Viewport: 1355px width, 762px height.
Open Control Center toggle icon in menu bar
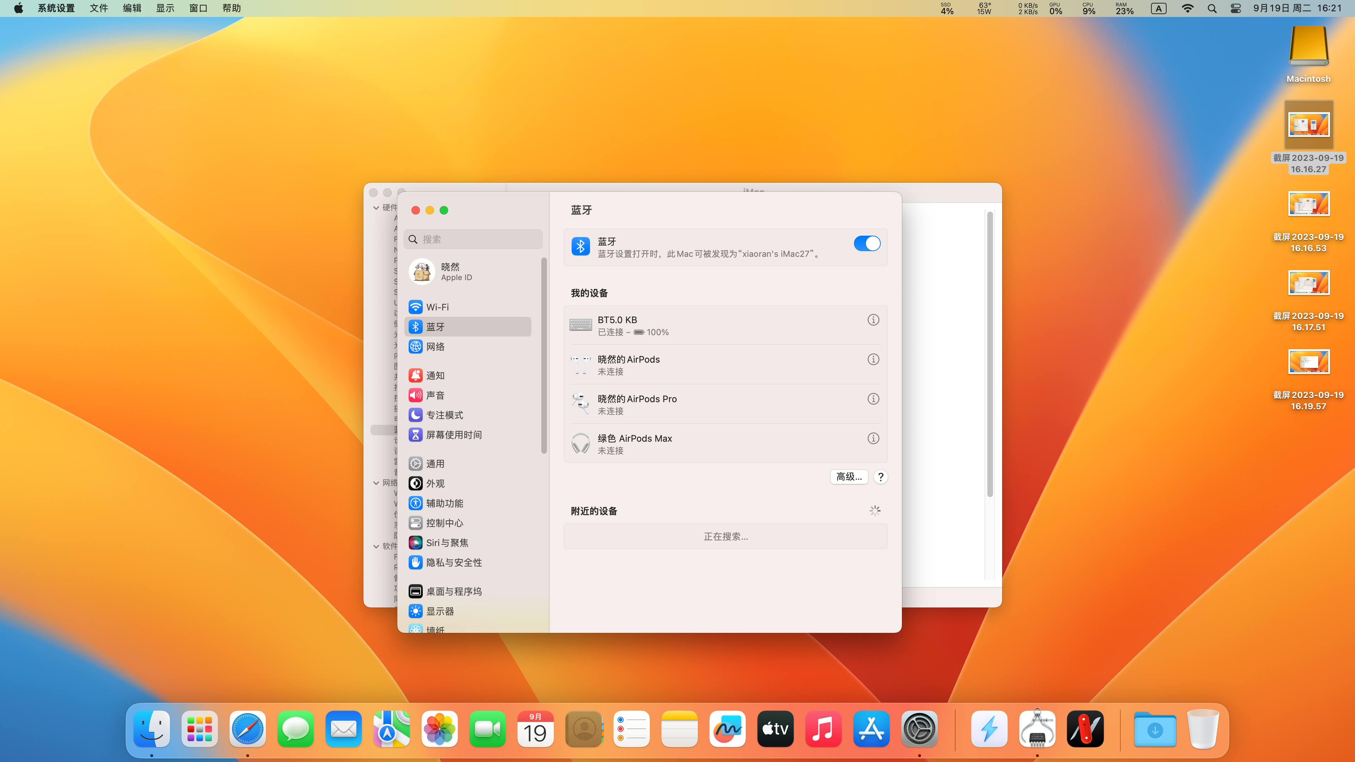pyautogui.click(x=1235, y=8)
